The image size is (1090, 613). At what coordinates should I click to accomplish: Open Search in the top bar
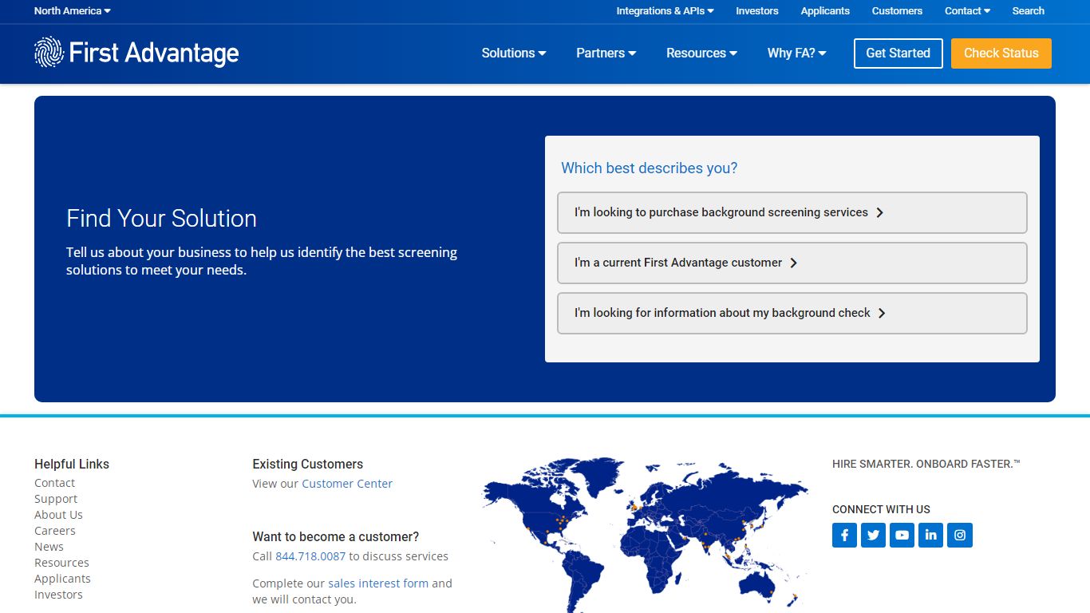click(x=1028, y=11)
